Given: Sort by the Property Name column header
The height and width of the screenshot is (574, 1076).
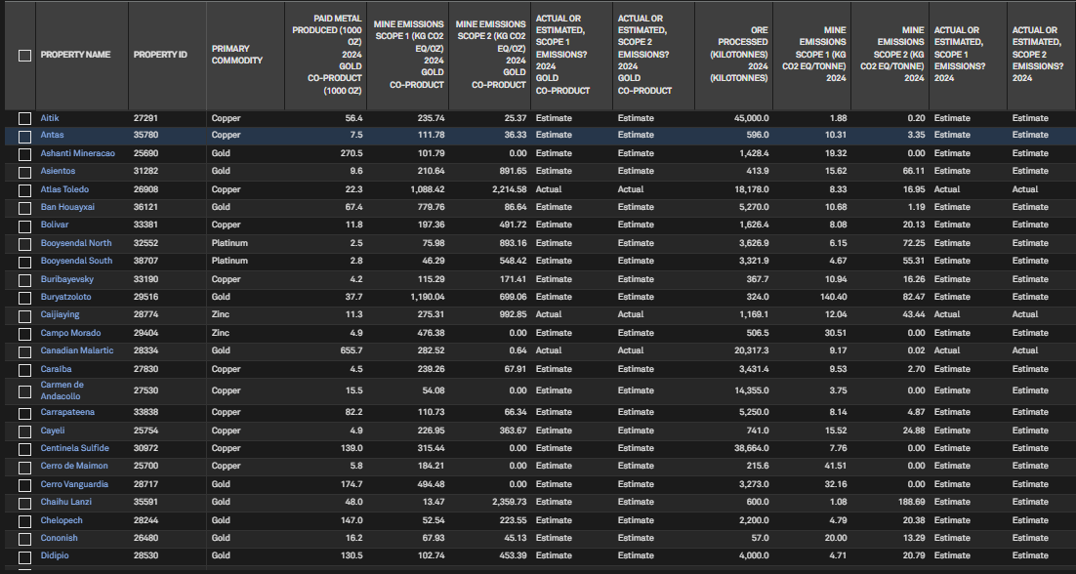Looking at the screenshot, I should 75,55.
